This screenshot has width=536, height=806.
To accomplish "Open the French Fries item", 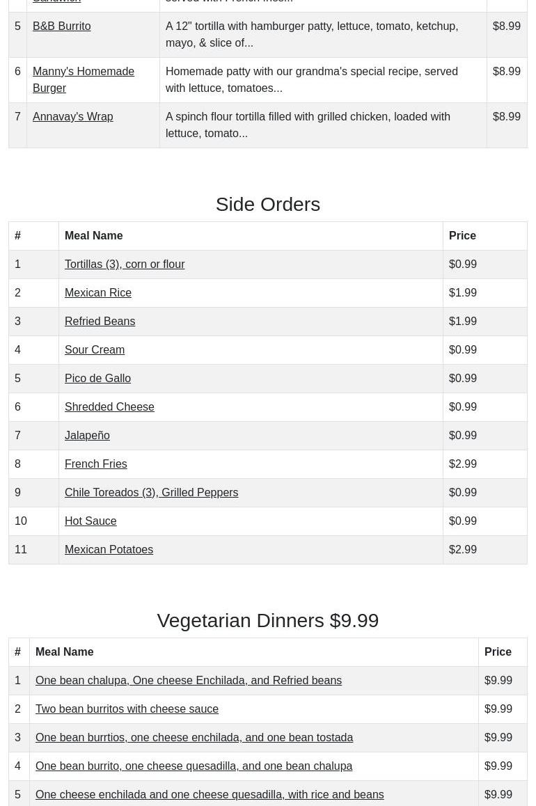I will (95, 464).
